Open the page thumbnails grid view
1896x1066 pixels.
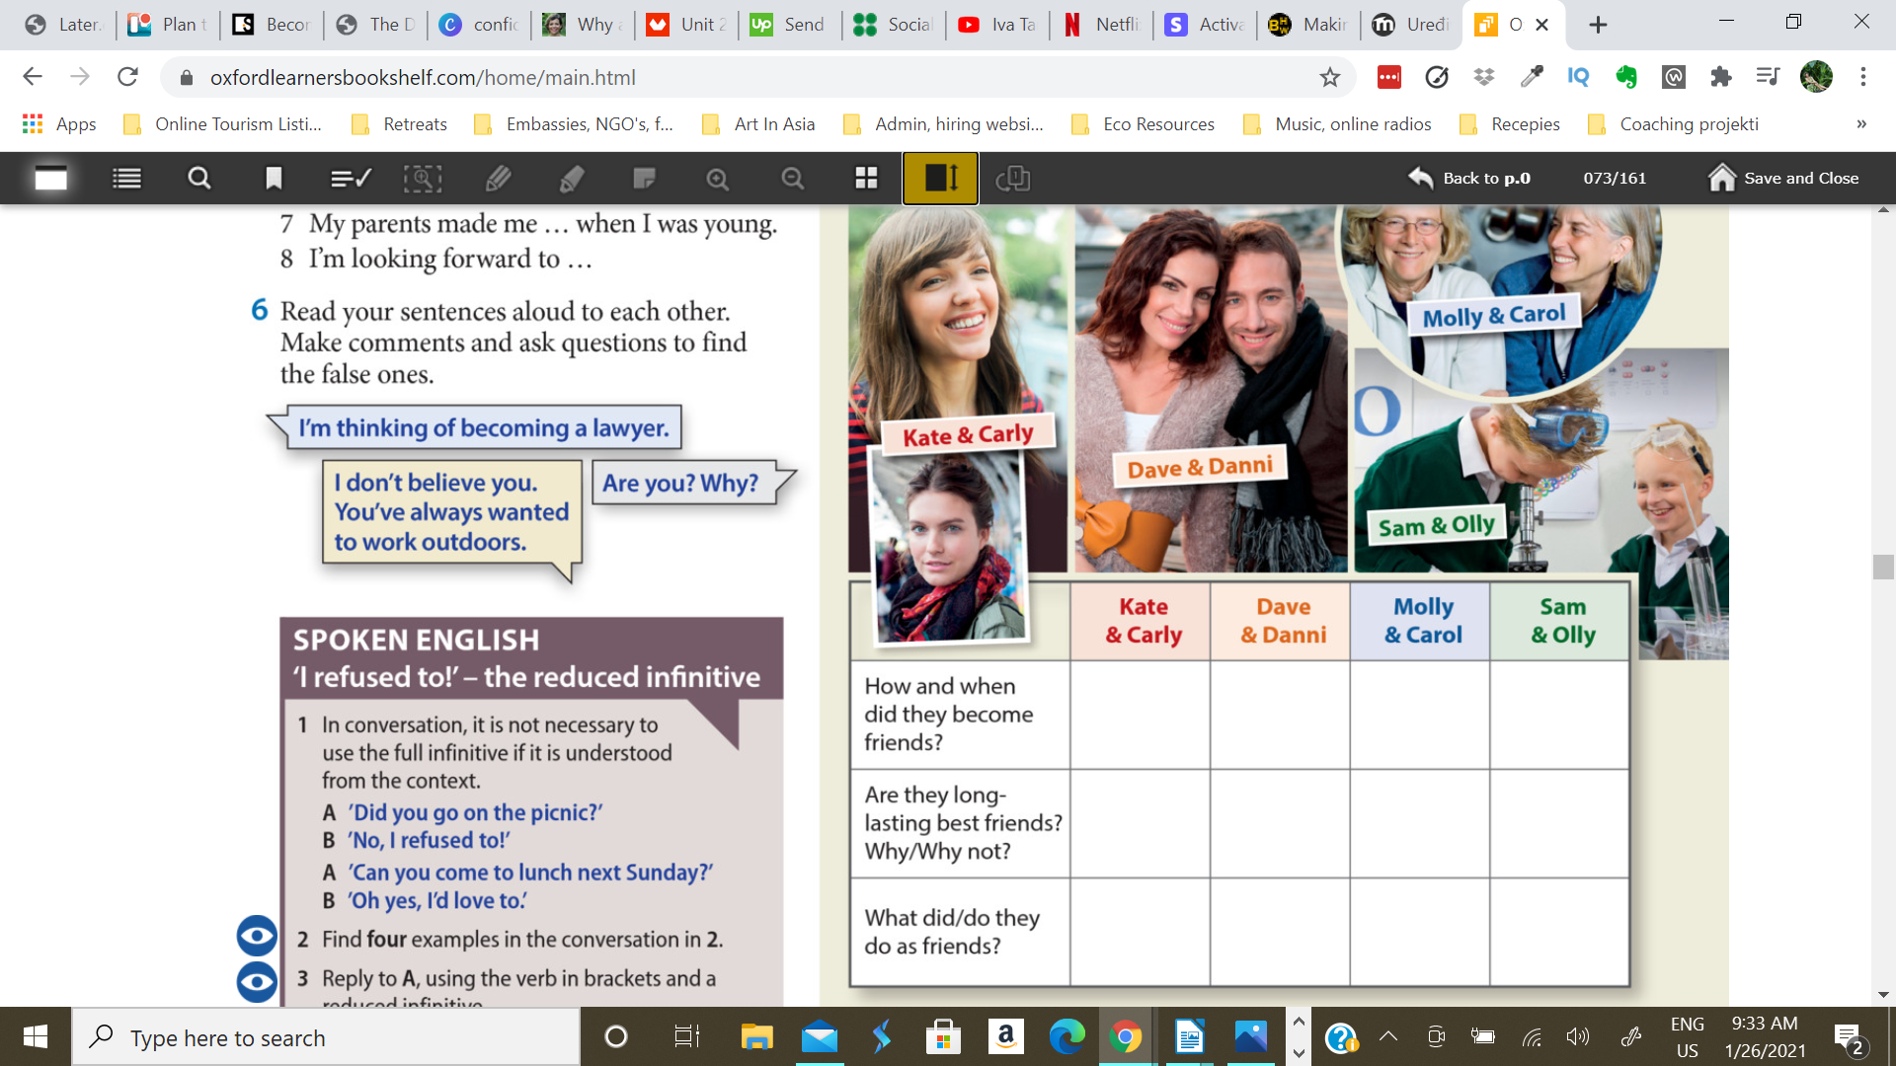click(x=866, y=179)
